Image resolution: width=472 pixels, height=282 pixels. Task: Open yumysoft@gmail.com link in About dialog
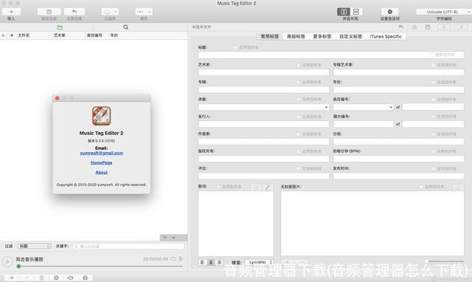102,153
